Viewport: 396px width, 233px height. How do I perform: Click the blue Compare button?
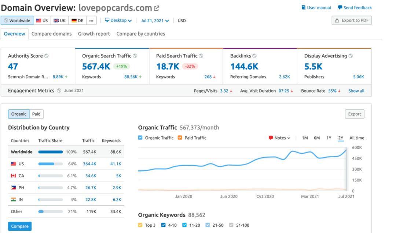coord(20,226)
